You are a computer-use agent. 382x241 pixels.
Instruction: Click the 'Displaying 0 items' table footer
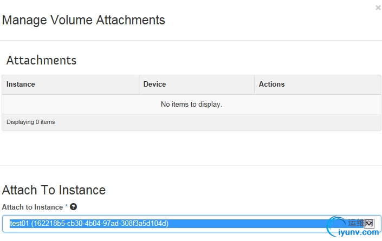point(30,122)
